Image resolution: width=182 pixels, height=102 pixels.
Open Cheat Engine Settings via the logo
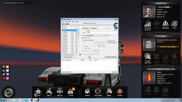[x=116, y=26]
